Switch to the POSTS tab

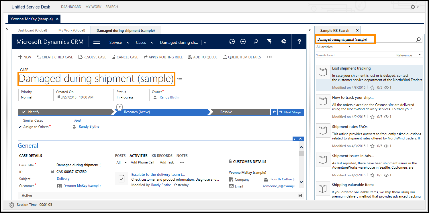120,155
